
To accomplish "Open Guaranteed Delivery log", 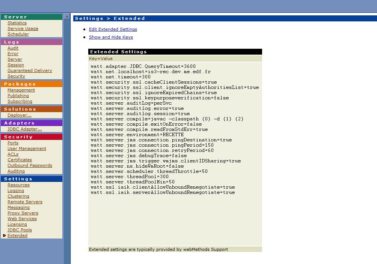I will click(30, 70).
